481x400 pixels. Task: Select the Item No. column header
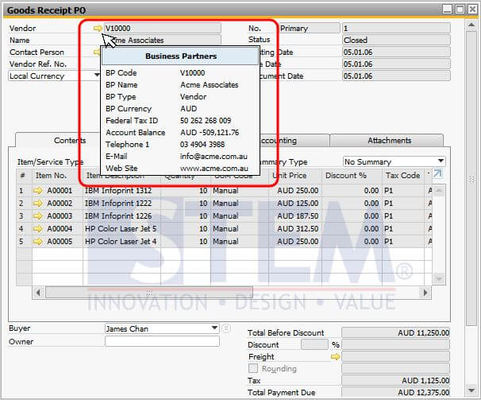coord(57,176)
